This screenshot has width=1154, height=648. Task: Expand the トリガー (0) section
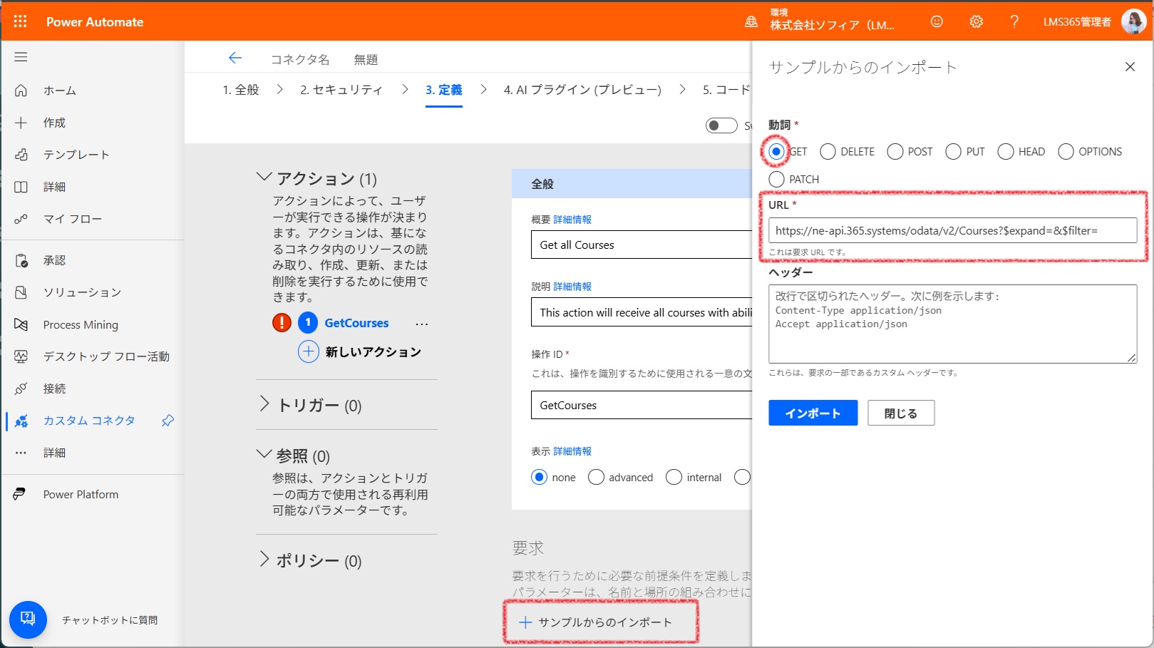pos(264,404)
